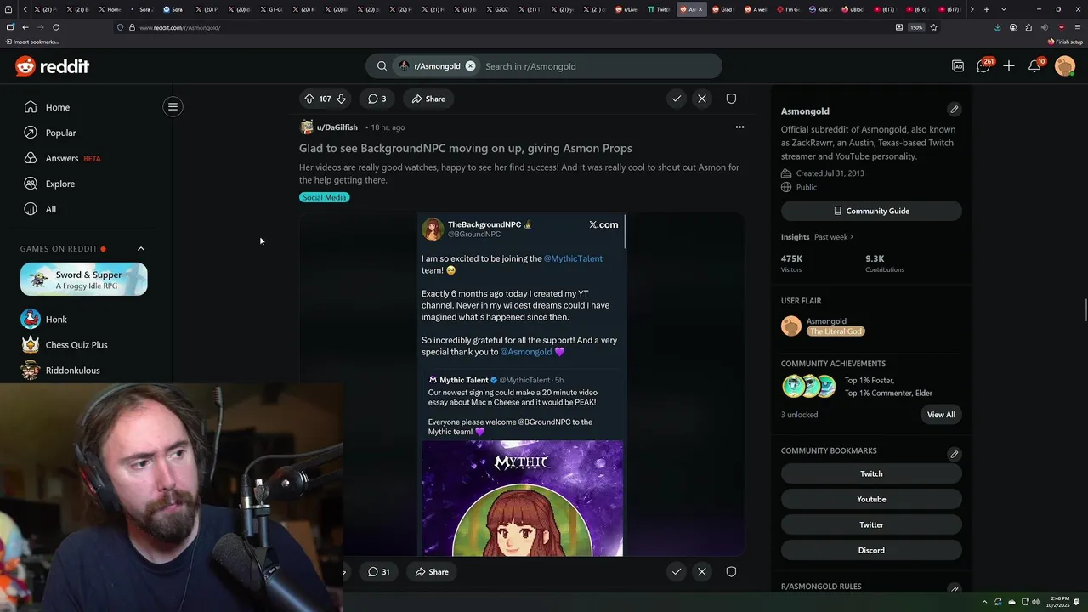1088x612 pixels.
Task: Open a new browser tab with plus
Action: tap(986, 9)
